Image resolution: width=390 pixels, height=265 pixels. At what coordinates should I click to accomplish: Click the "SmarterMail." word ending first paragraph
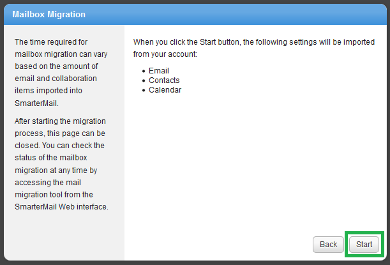click(x=36, y=103)
